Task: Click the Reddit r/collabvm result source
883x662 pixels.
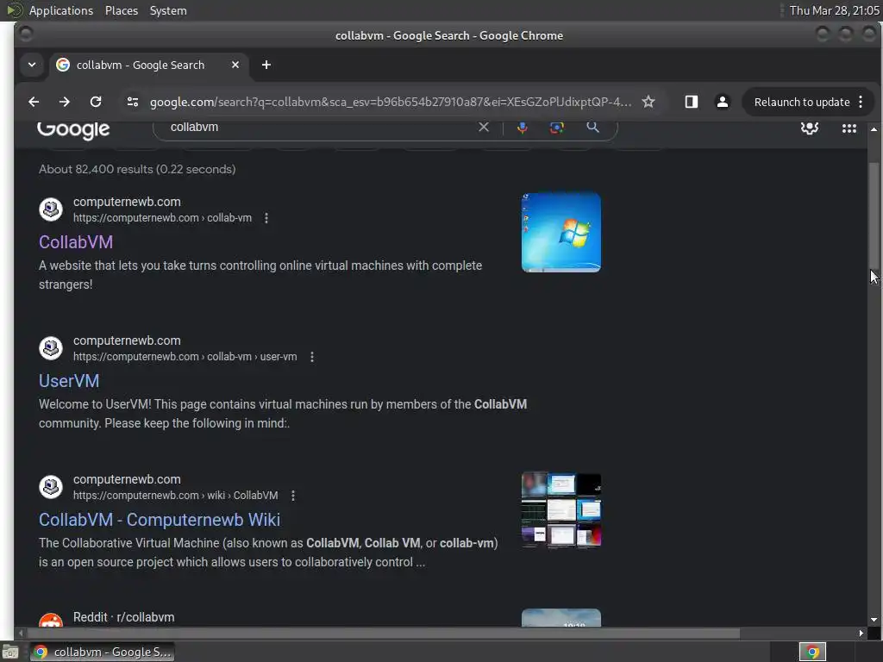Action: [x=124, y=617]
